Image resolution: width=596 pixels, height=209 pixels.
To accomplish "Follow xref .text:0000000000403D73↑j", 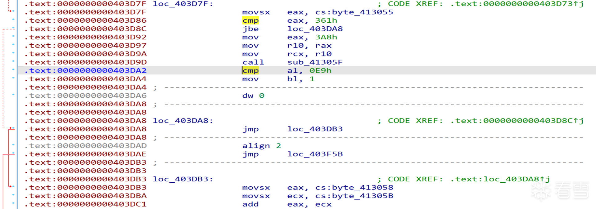I will point(517,4).
